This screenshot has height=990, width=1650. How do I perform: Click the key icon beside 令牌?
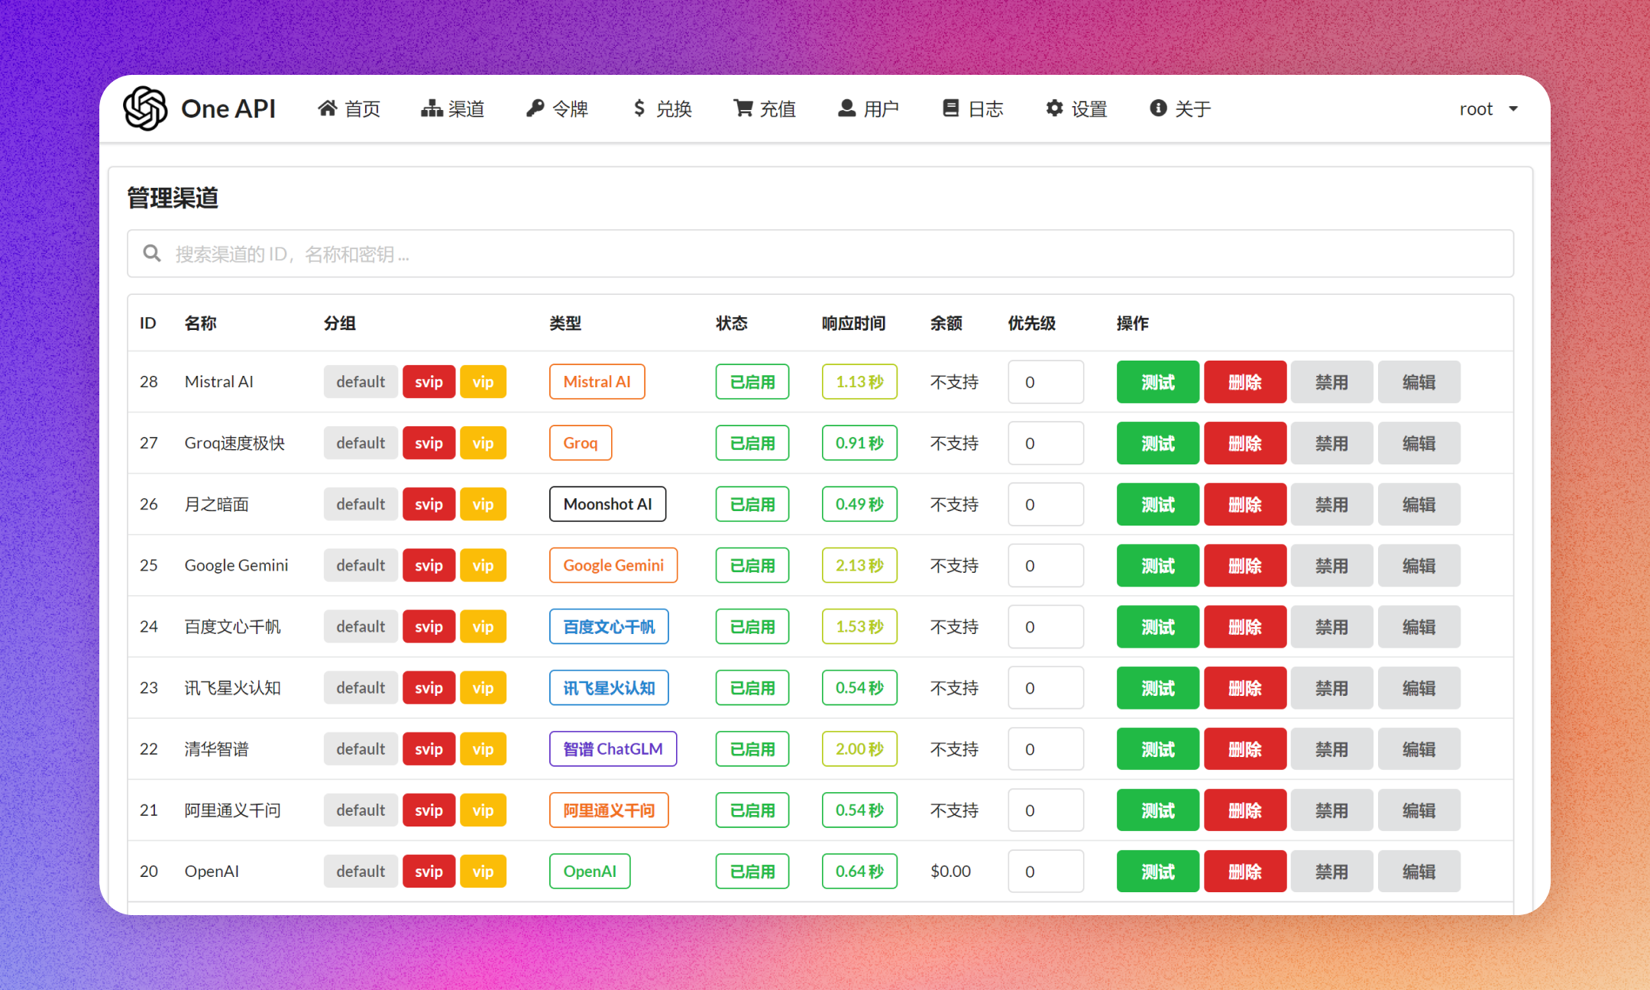[535, 108]
